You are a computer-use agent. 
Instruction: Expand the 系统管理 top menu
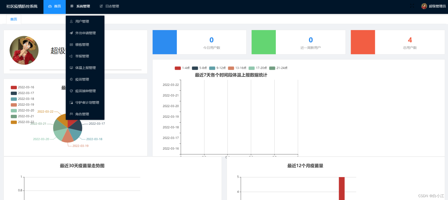[80, 6]
